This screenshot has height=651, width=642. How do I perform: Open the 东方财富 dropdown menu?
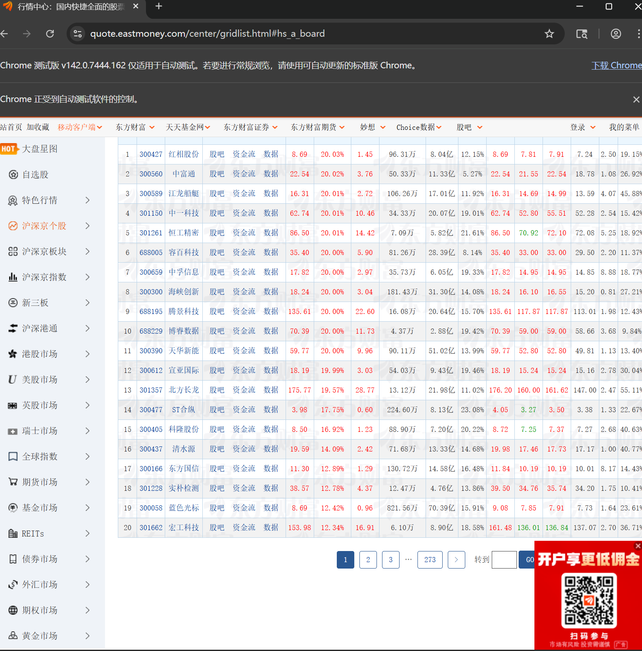(x=135, y=127)
